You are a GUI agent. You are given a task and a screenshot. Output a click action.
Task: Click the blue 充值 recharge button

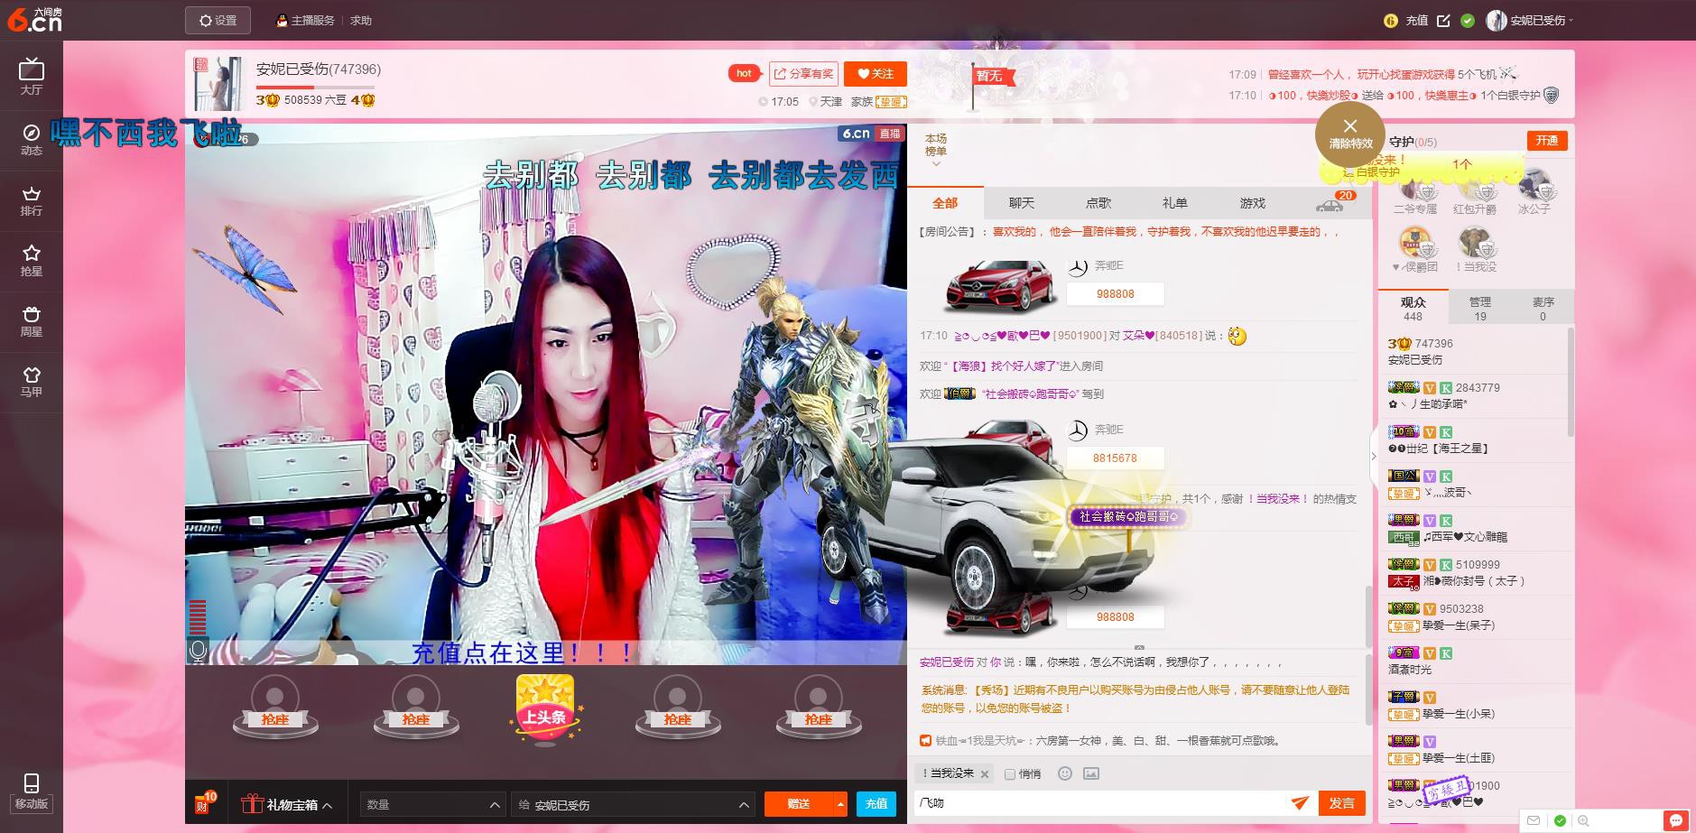[876, 803]
